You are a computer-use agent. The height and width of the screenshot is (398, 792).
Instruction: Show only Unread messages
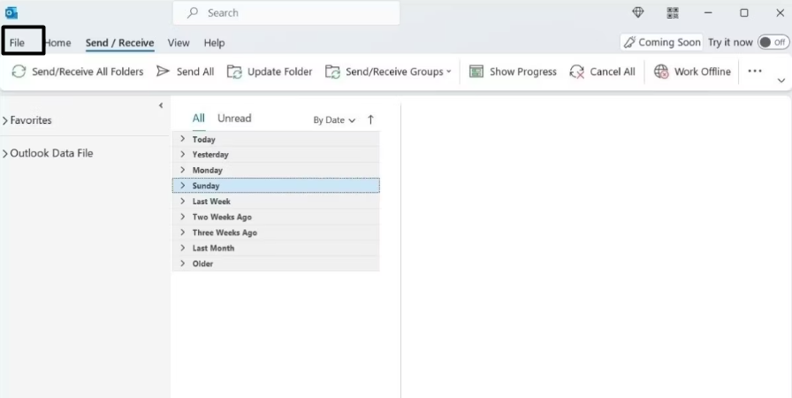coord(234,119)
